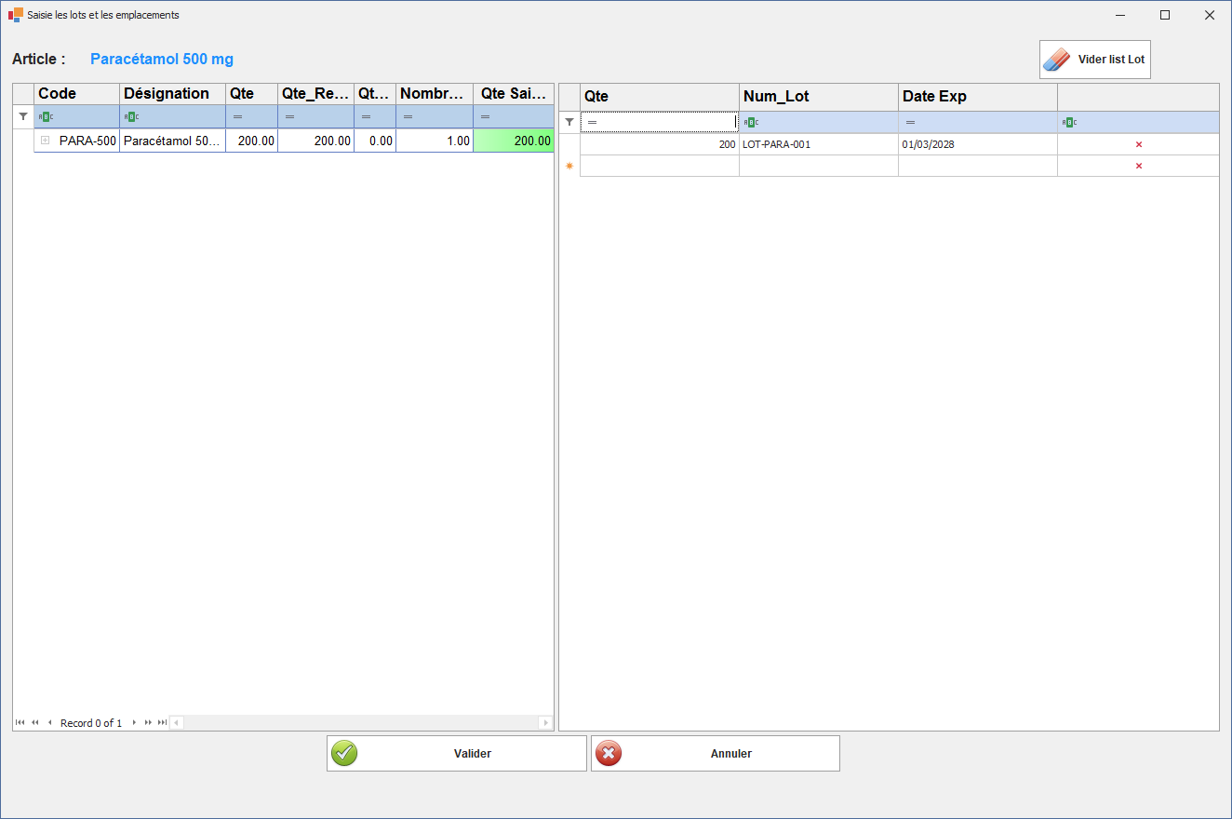
Task: Click the red X on the empty new lot row
Action: tap(1138, 166)
